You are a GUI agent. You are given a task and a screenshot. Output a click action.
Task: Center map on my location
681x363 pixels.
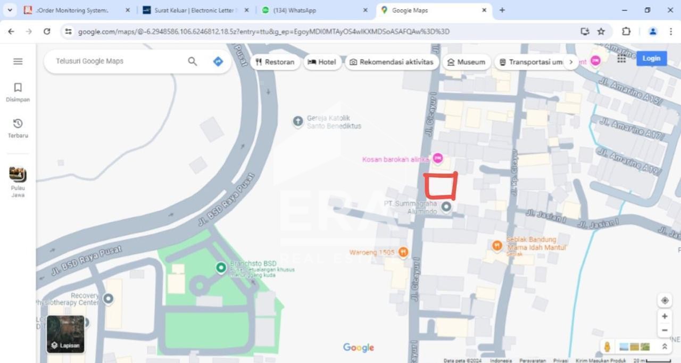(665, 300)
